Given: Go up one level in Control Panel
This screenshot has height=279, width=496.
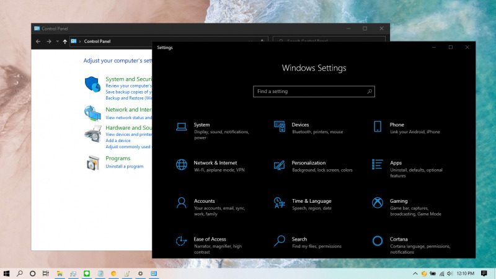Looking at the screenshot, I should [65, 42].
